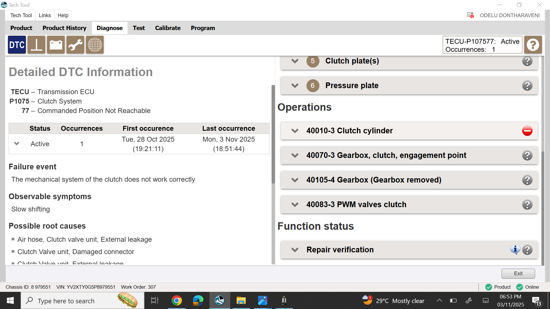Select the battery icon in toolbar
This screenshot has height=309, width=550.
[x=56, y=45]
